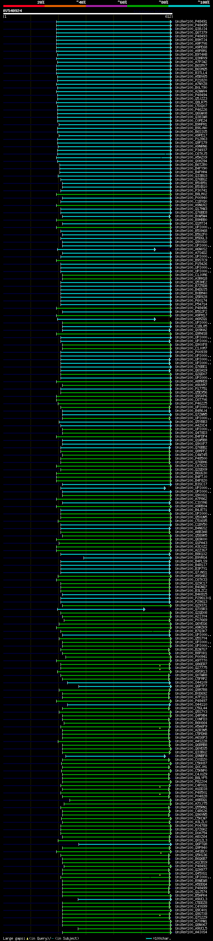Select the UniRef100_A4S228 label
Screen dimensions: 213x941
tap(191, 741)
